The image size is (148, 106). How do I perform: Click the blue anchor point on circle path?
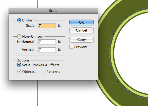[109, 53]
